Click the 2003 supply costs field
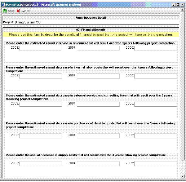 point(41,164)
